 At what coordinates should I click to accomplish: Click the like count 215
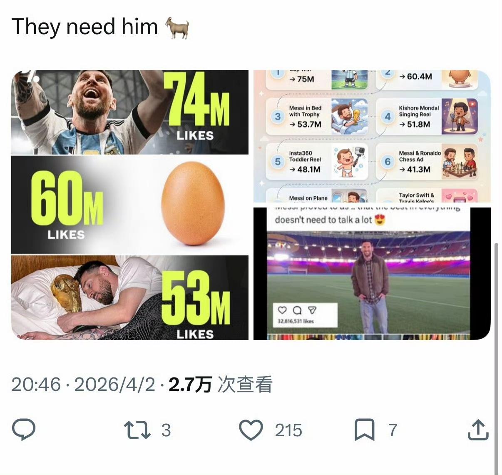(288, 430)
